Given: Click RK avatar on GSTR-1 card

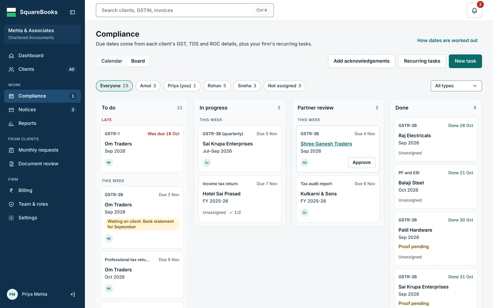Looking at the screenshot, I should [109, 163].
